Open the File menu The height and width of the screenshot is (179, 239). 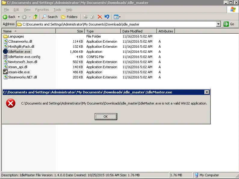[x=6, y=10]
